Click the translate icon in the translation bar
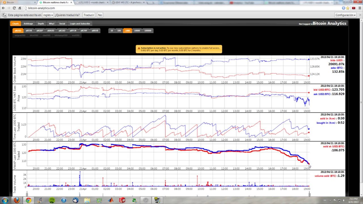 click(x=4, y=15)
